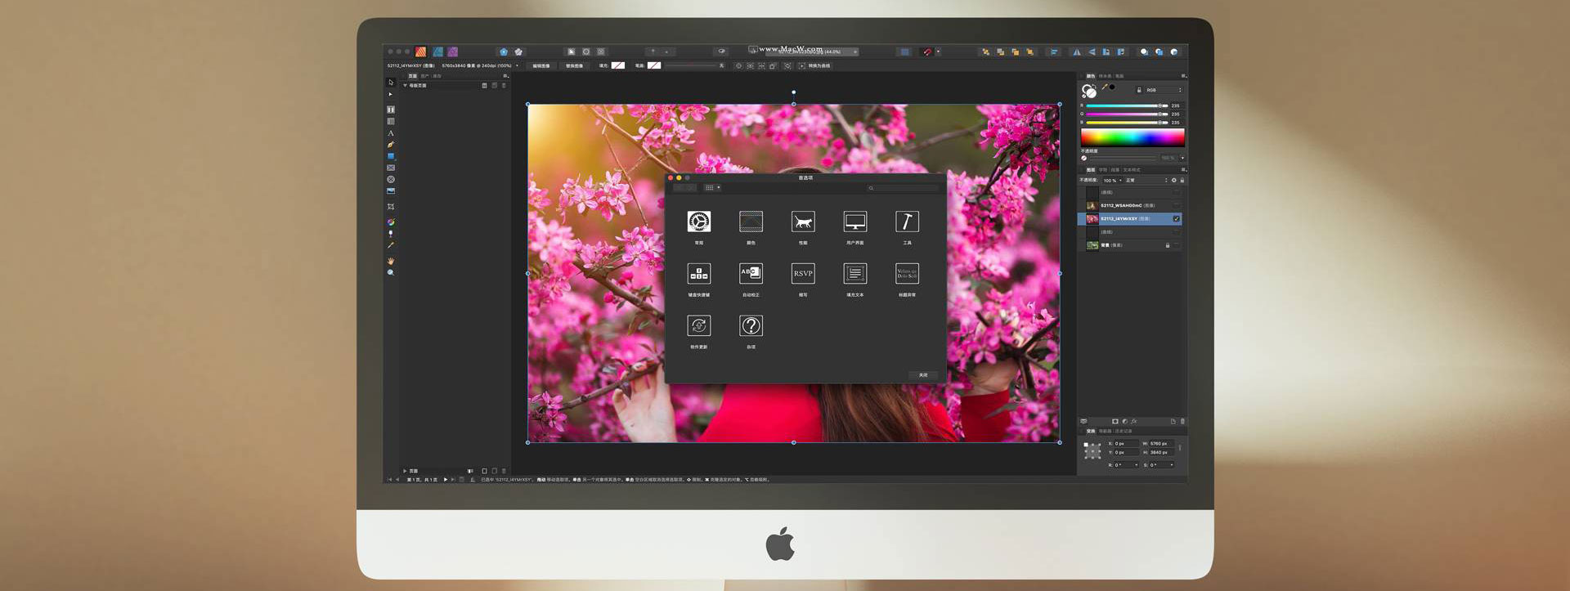Open the RSVP abbreviations preferences icon

tap(803, 273)
